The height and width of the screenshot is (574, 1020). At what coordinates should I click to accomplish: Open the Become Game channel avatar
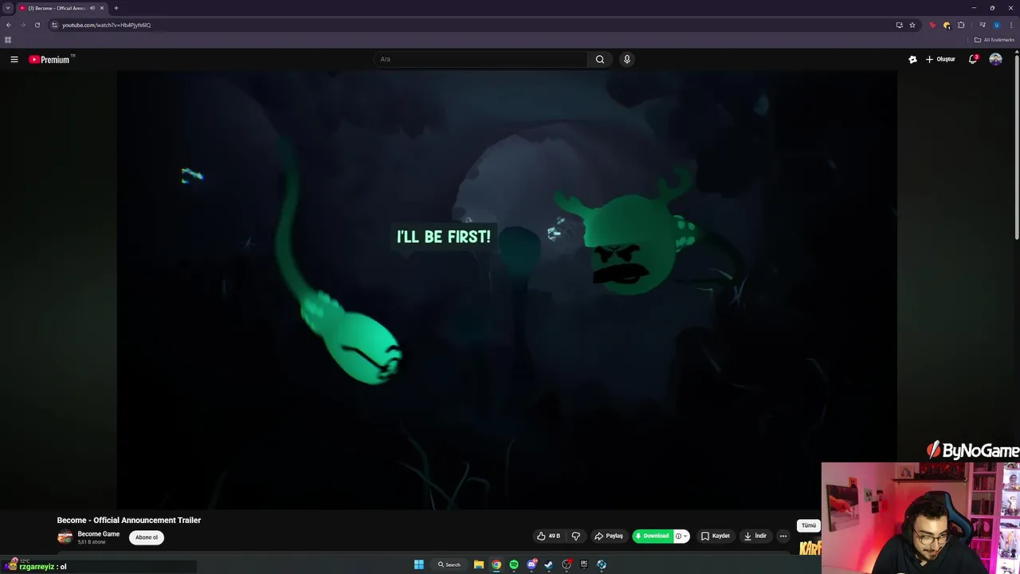(x=65, y=537)
